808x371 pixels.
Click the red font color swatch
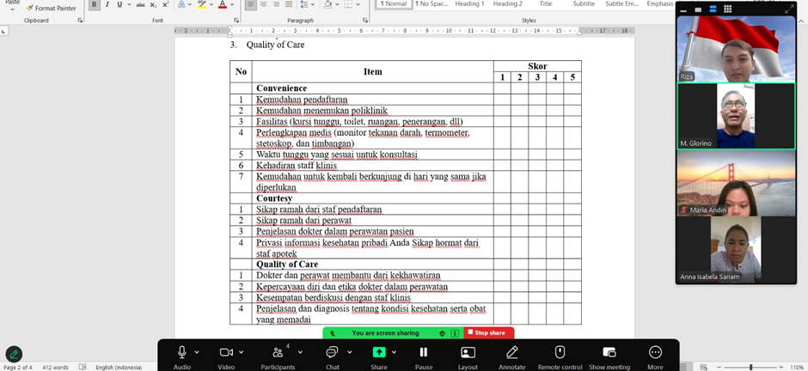(x=222, y=4)
